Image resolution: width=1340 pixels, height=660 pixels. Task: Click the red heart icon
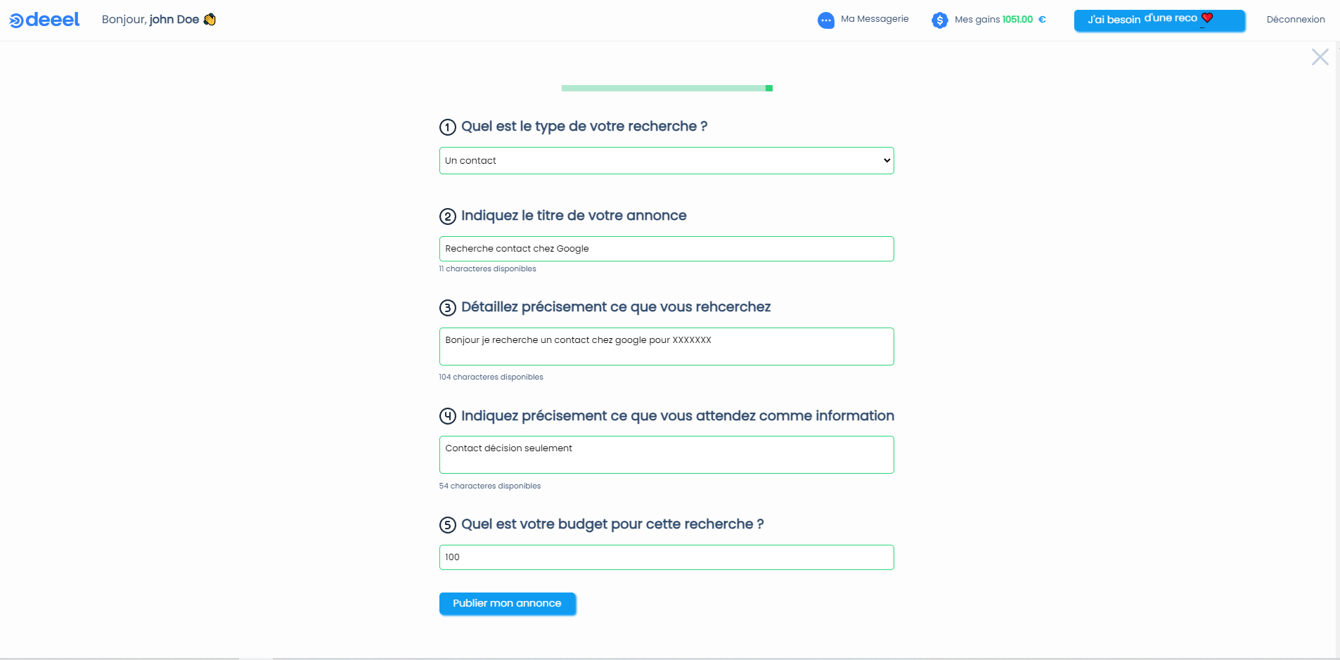click(1207, 18)
